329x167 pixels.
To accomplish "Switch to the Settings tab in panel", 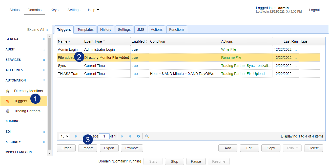I will (124, 30).
